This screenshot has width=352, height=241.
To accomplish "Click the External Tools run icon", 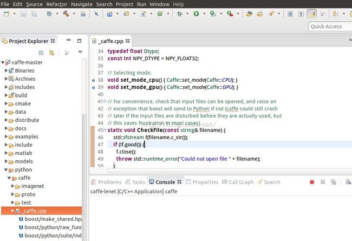I will click(230, 14).
